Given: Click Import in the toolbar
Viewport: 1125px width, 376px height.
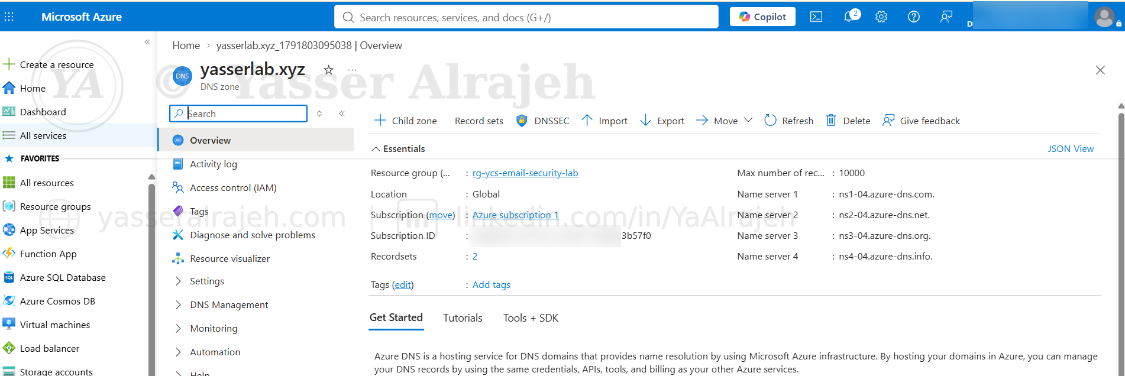Looking at the screenshot, I should 604,121.
